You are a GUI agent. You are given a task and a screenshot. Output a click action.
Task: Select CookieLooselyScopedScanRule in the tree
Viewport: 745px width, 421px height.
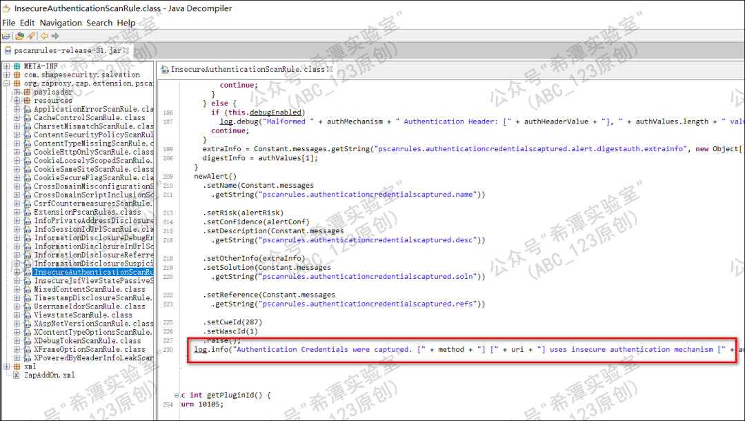click(92, 160)
